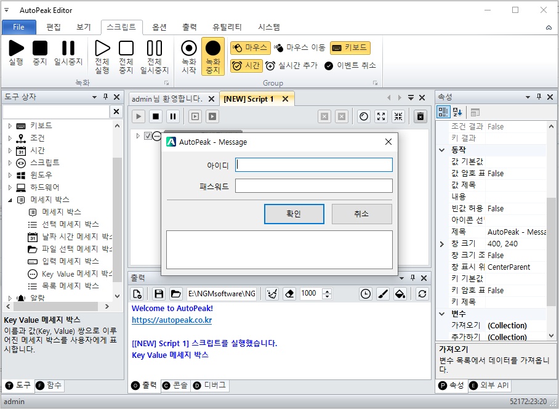Open output folder icon
This screenshot has width=559, height=409.
tap(175, 294)
